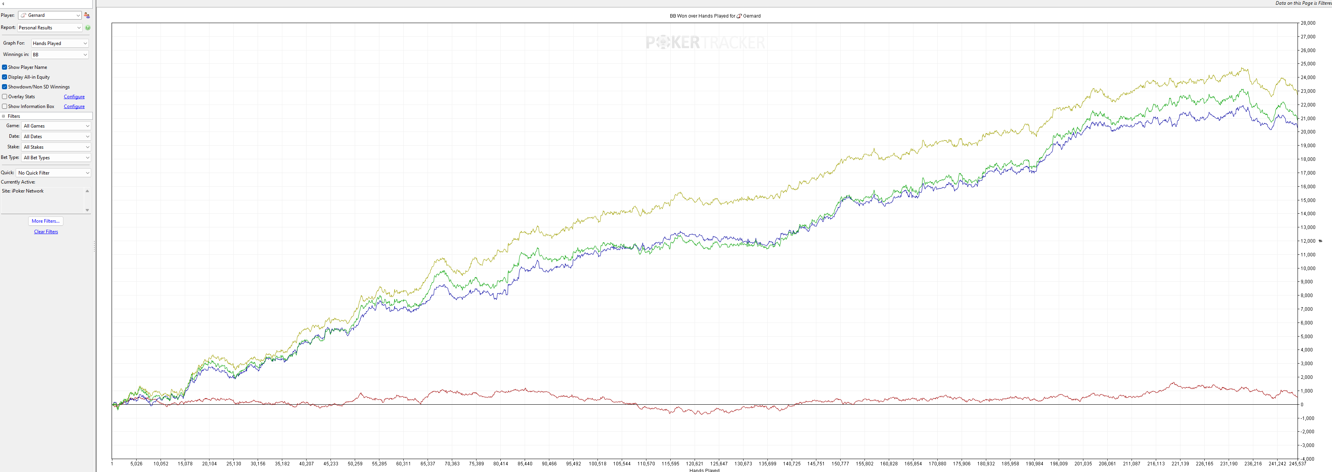This screenshot has width=1332, height=472.
Task: Disable Display All-in Equity checkbox
Action: (5, 77)
